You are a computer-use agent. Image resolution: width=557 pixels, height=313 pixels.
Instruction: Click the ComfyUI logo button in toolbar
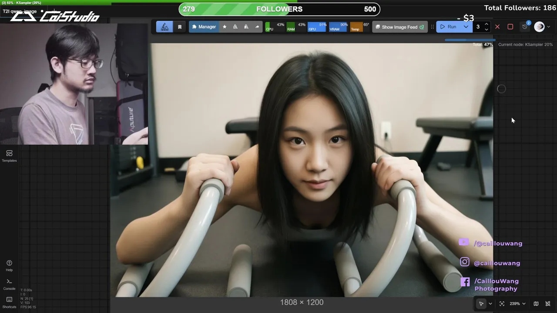[164, 27]
